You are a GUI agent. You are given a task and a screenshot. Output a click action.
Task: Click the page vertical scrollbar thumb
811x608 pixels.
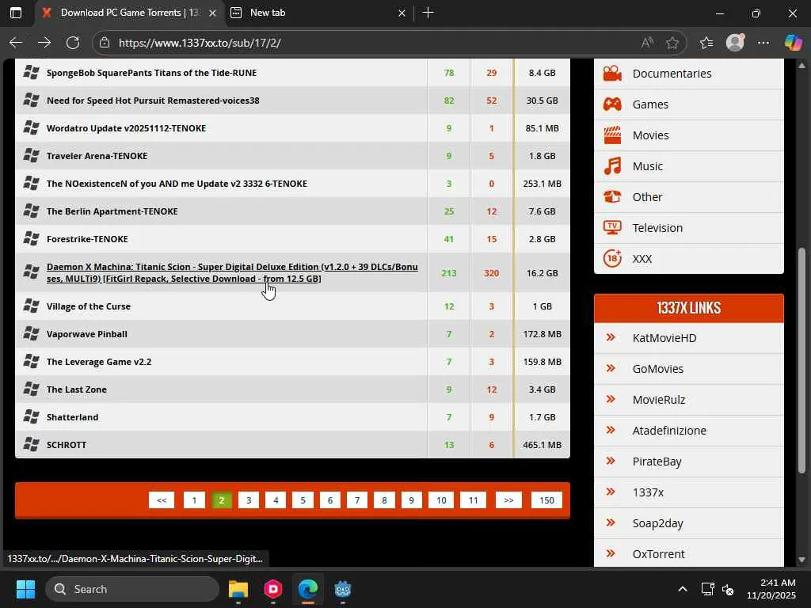[x=801, y=361]
